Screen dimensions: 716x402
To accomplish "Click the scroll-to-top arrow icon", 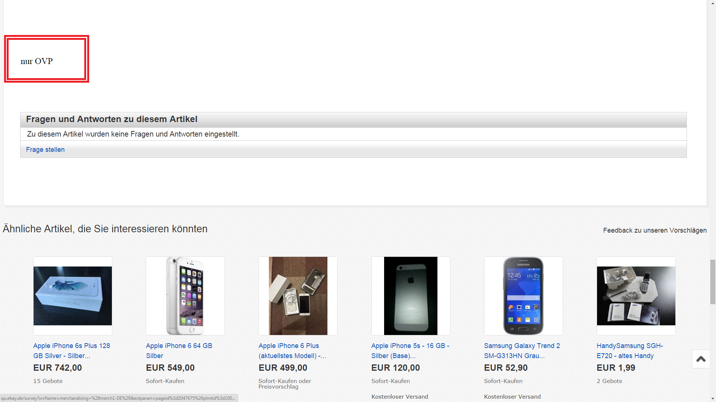I will click(701, 359).
